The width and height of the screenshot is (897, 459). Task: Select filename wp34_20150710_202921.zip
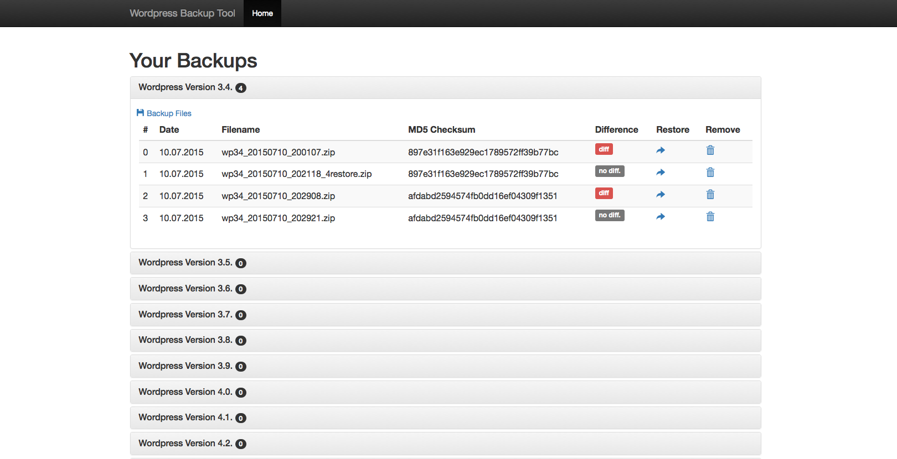[278, 218]
